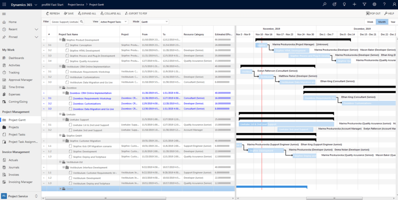Switch timeline to Month view
This screenshot has width=398, height=200.
[382, 22]
